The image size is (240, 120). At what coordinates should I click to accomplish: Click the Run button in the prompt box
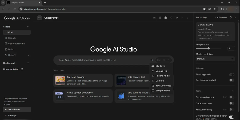163,60
